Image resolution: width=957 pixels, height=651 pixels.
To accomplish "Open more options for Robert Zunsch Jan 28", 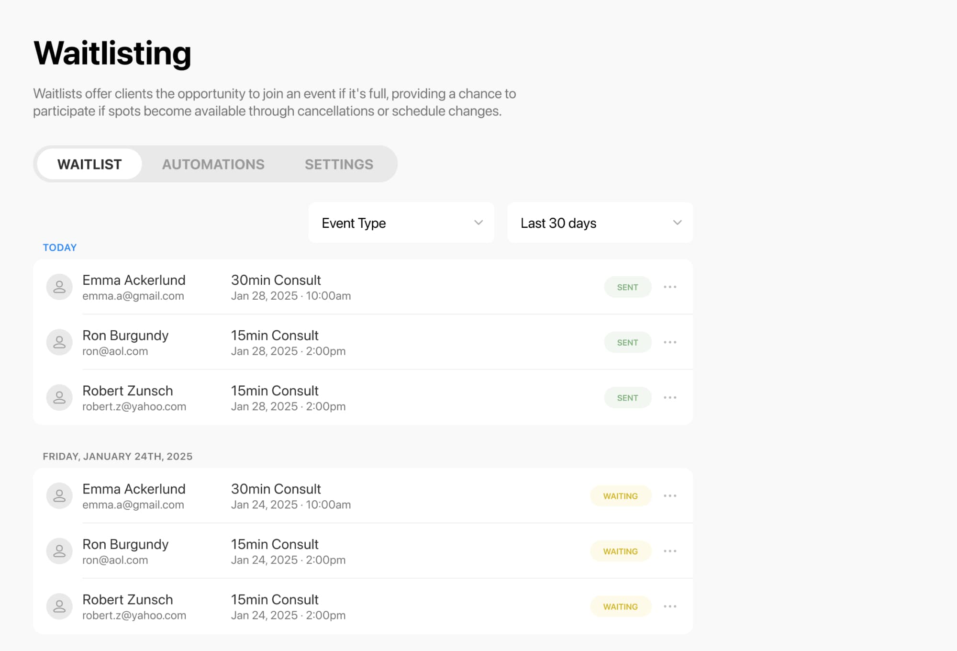I will coord(670,398).
